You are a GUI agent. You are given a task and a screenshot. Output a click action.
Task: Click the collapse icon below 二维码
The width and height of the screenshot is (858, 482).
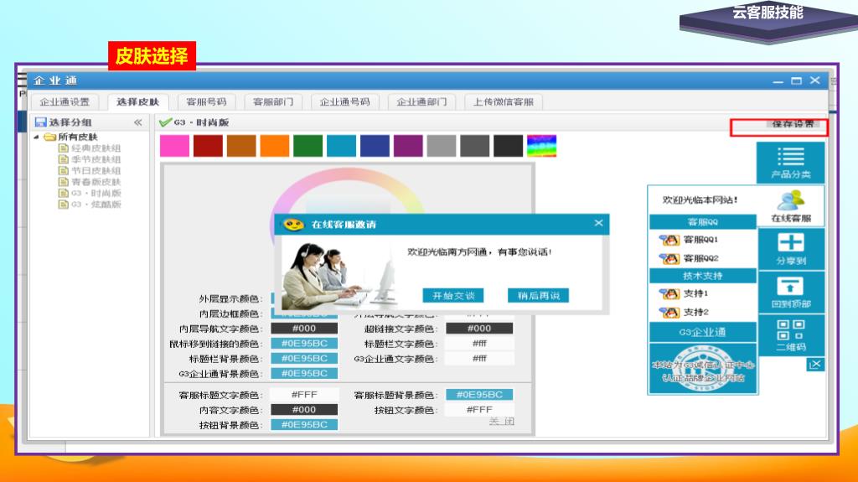[815, 365]
